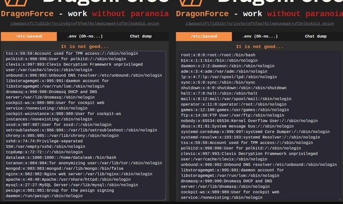This screenshot has height=204, width=343.
Task: Click the line starting 'chrony:x:985:985'
Action: 62,136
